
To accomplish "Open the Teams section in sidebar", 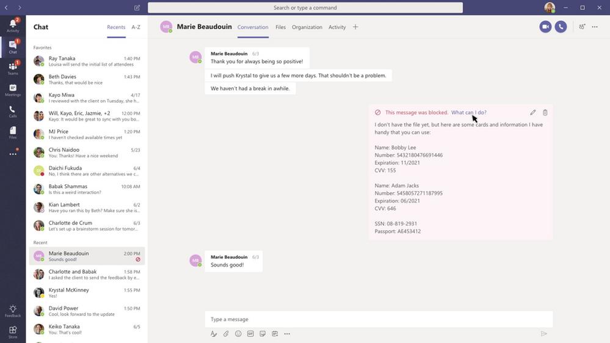I will tap(13, 68).
